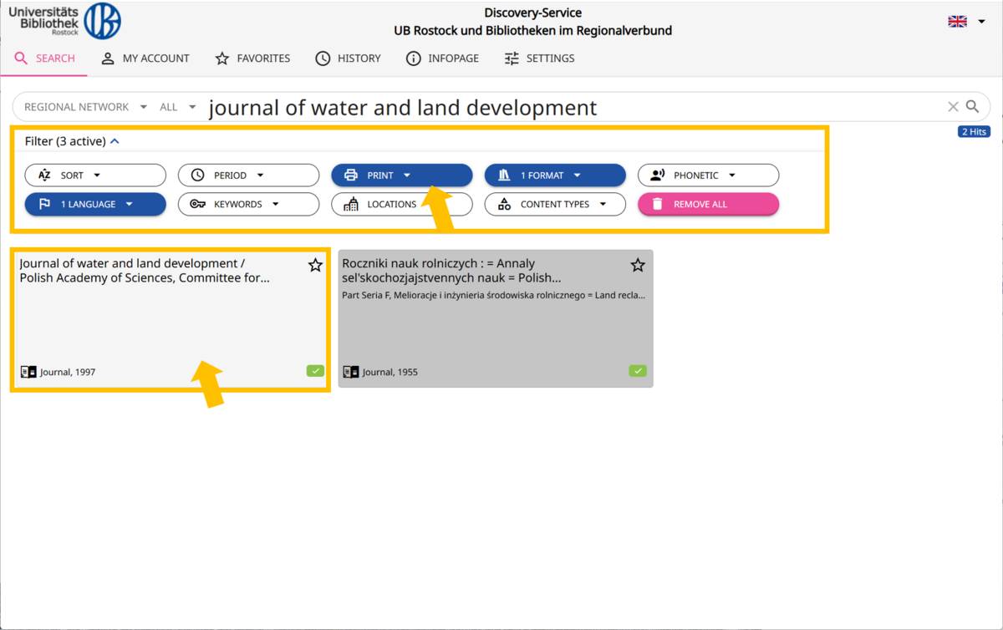Open the Sort filter dropdown
Viewport: 1003px width, 630px height.
point(95,175)
